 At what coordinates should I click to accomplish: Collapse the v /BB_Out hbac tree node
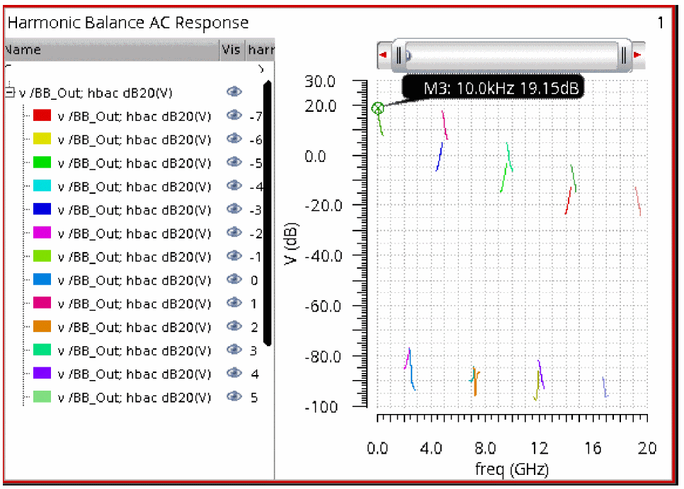pos(10,93)
